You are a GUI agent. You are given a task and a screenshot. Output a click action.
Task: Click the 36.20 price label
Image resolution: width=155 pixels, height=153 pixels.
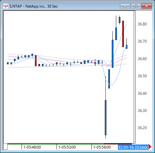point(142,128)
